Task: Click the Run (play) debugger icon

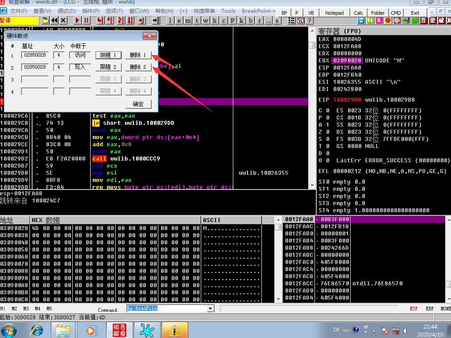Action: click(77, 21)
